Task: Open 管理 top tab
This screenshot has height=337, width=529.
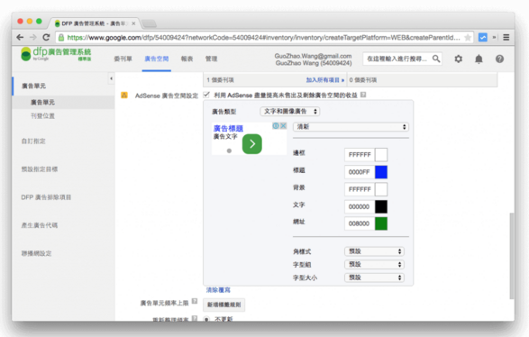Action: pos(212,59)
